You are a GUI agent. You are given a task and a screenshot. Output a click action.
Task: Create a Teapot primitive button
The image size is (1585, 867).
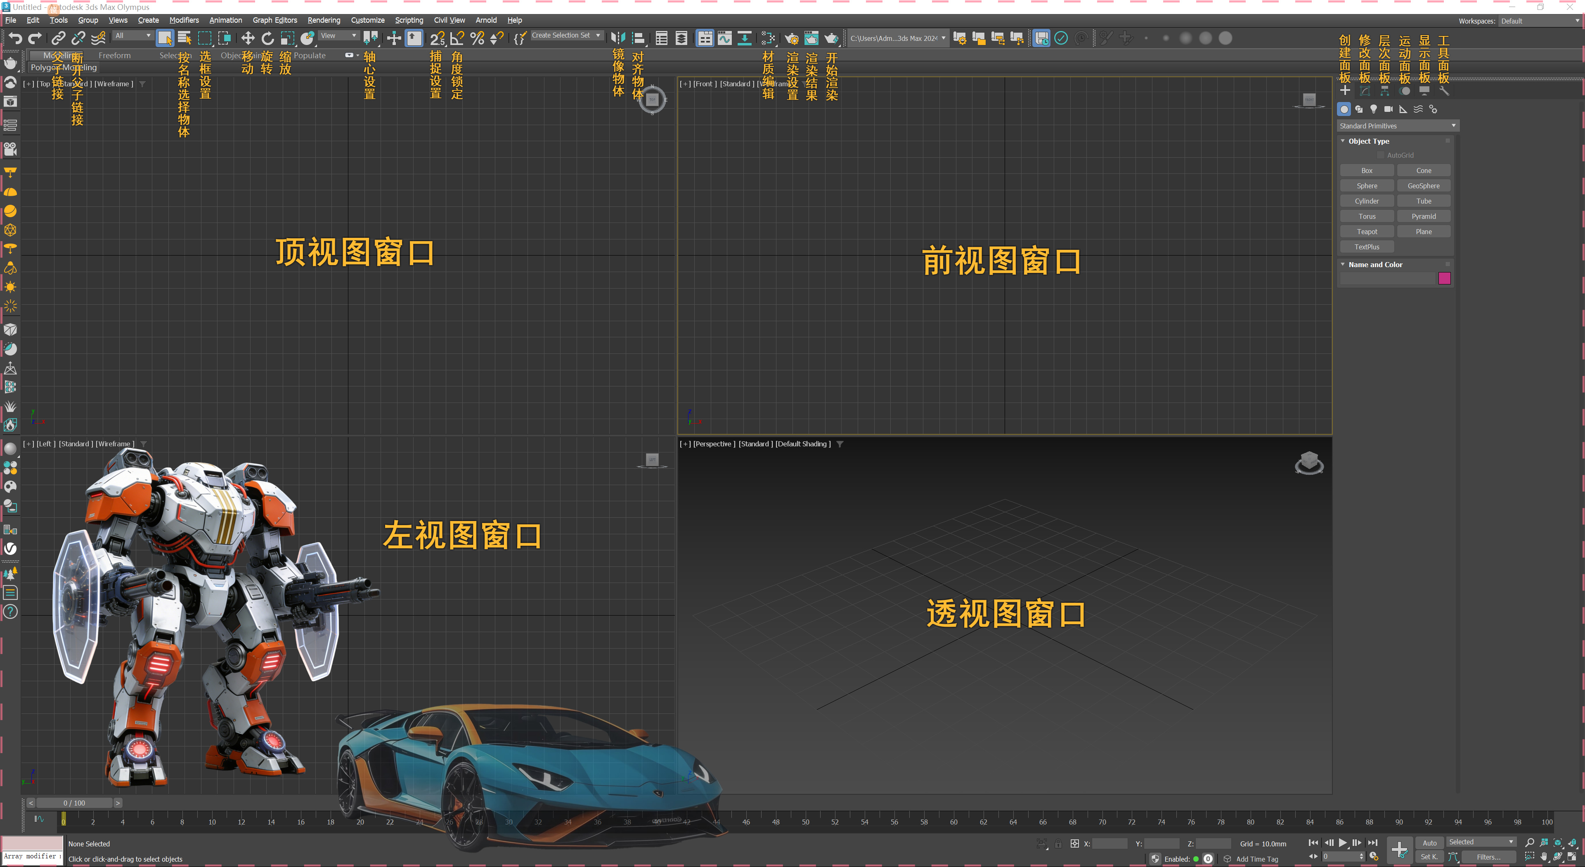pos(1367,231)
